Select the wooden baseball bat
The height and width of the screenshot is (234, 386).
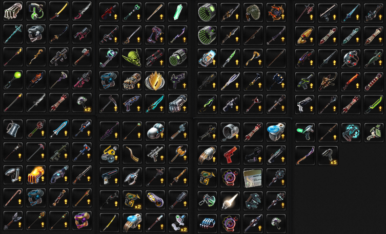click(155, 12)
